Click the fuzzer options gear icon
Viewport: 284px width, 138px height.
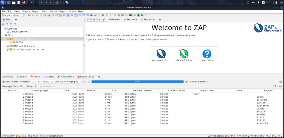281,82
